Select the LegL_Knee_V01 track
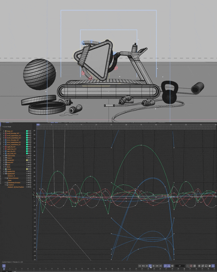This screenshot has height=272, width=217. [12, 154]
